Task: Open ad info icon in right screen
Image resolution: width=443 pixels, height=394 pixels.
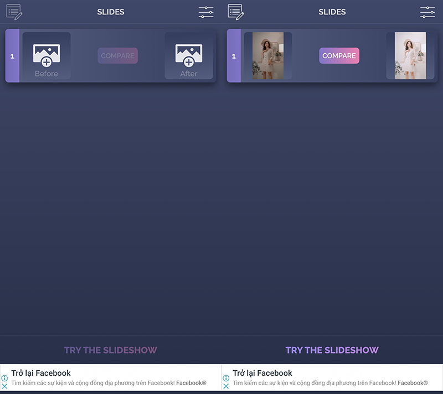Action: (x=226, y=378)
